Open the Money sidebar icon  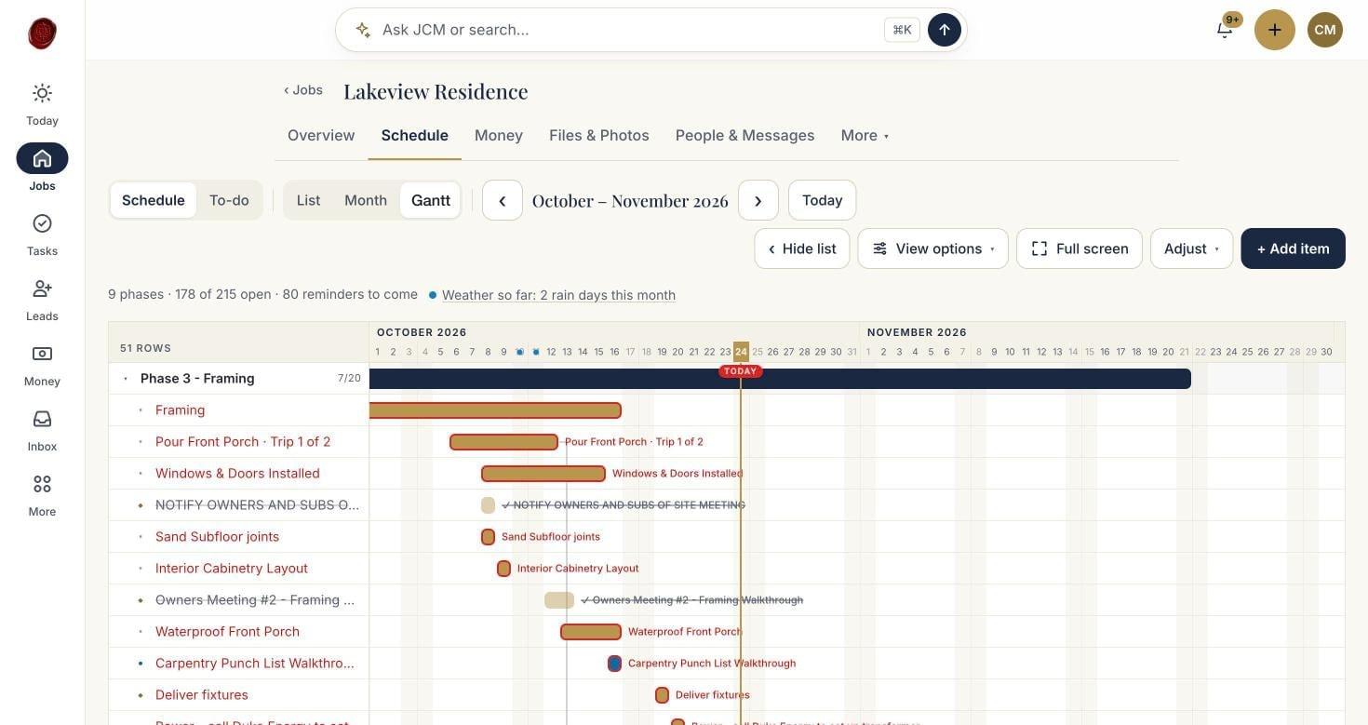[42, 354]
